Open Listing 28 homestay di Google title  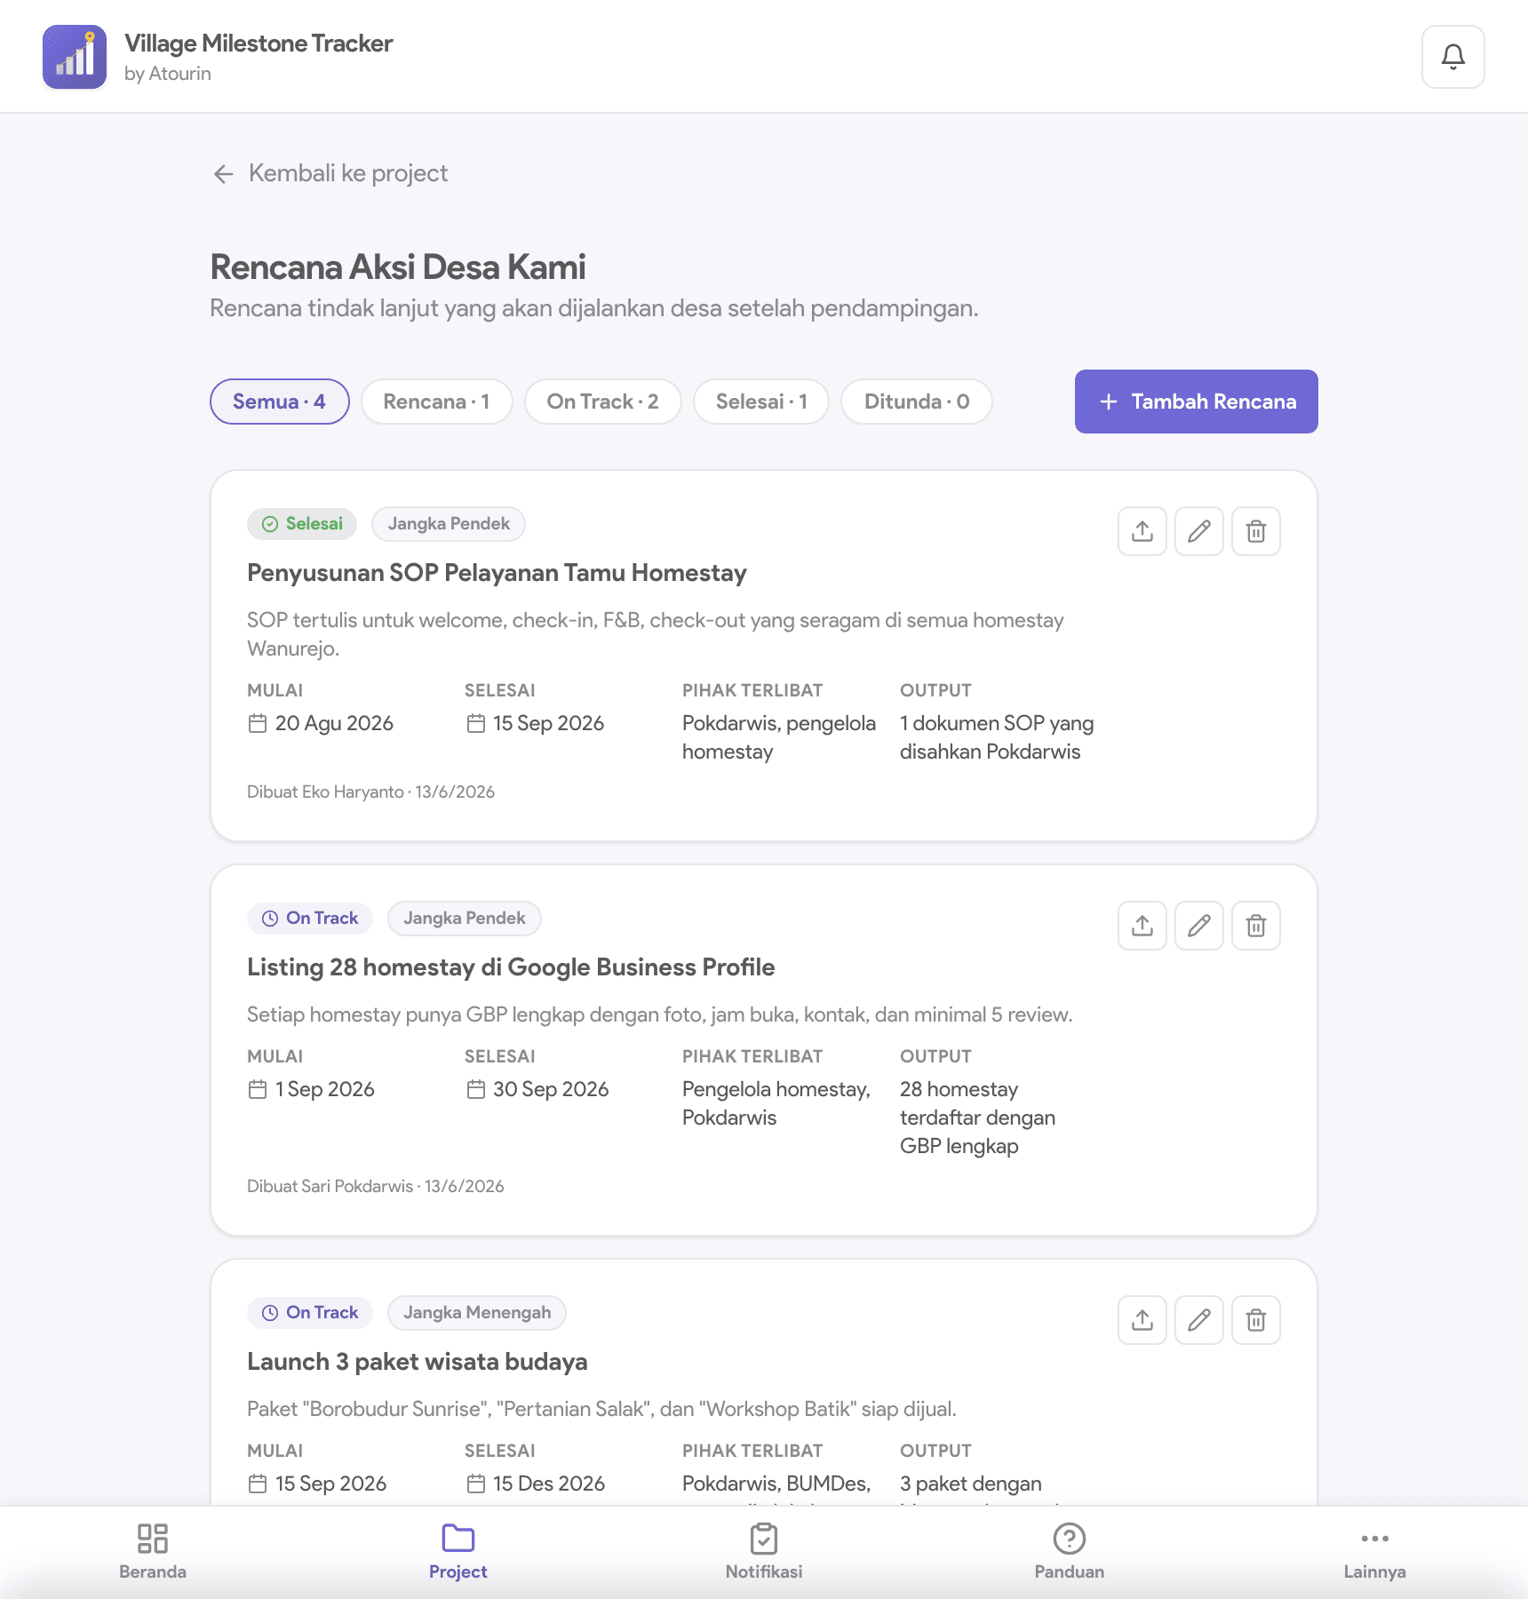[x=511, y=967]
